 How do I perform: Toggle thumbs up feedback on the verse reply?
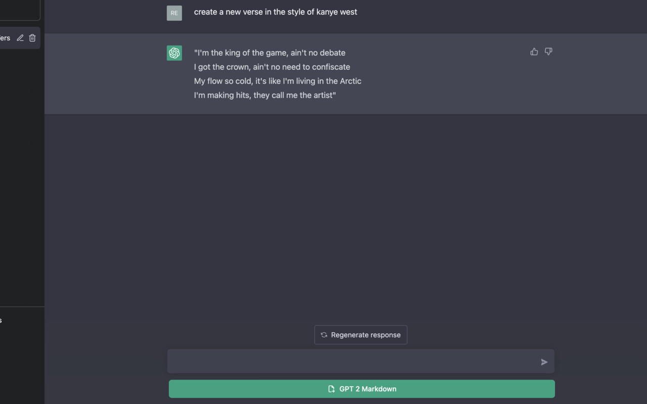click(534, 52)
